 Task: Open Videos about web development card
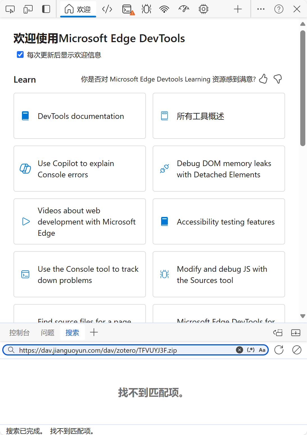coord(80,221)
